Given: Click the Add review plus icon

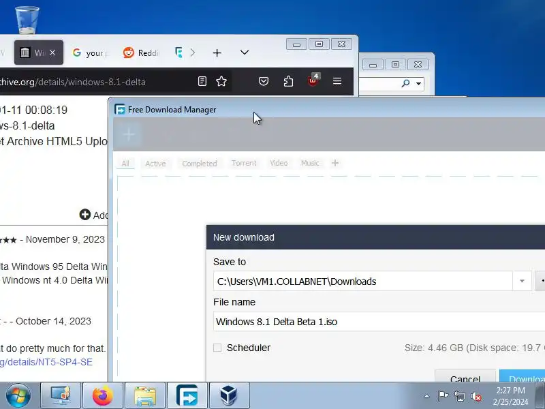Looking at the screenshot, I should pos(84,215).
